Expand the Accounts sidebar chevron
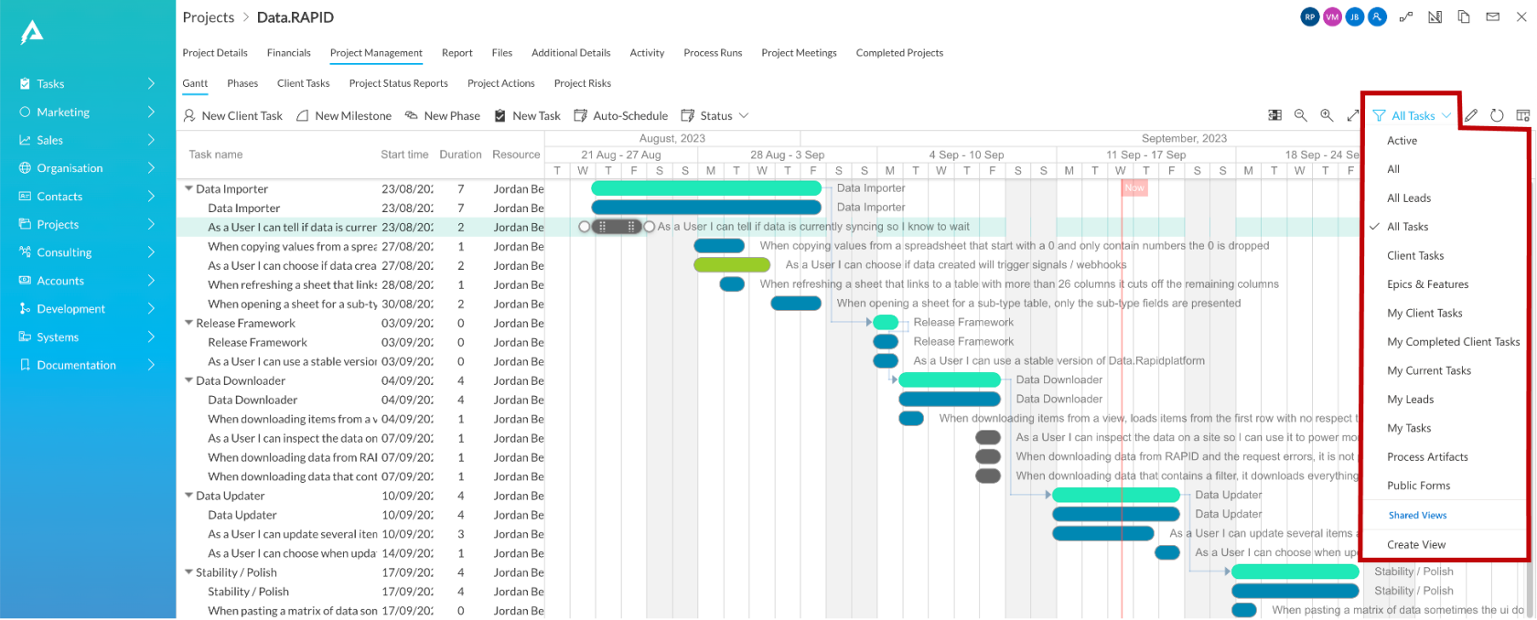 coord(151,281)
